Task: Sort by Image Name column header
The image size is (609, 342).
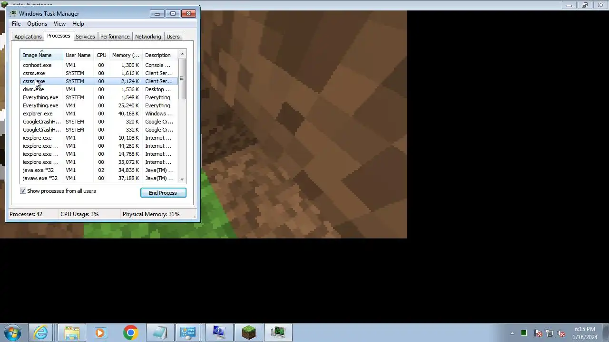Action: [41, 55]
